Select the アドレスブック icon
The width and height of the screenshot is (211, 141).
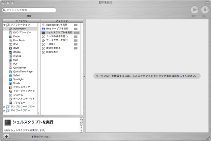click(x=11, y=87)
